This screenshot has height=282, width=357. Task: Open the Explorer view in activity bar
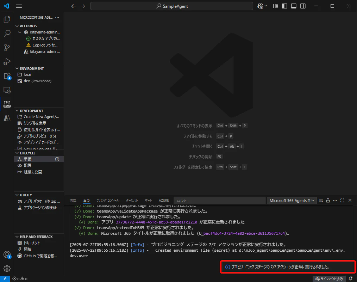click(x=7, y=19)
